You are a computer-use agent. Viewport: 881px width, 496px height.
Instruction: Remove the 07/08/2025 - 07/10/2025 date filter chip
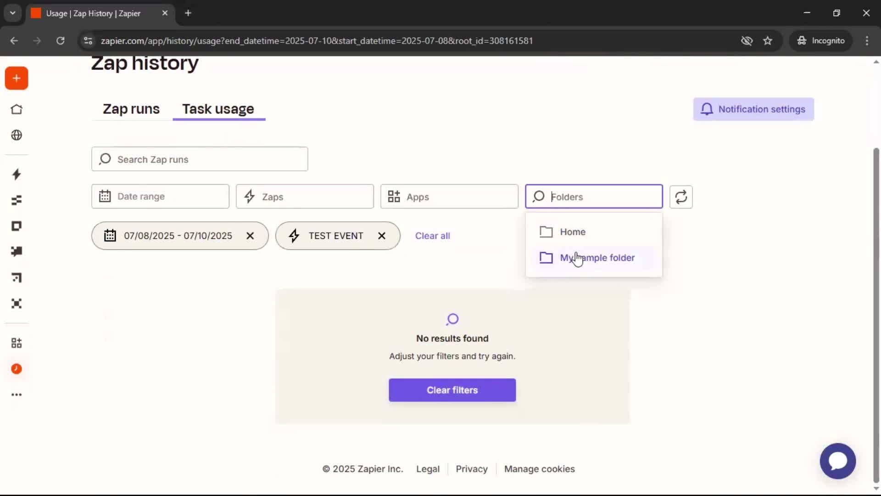[x=250, y=236]
